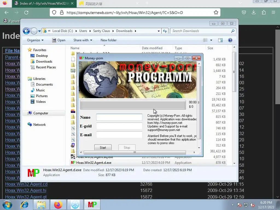Click the volume icon in system tray
Image resolution: width=280 pixels, height=210 pixels.
pos(252,205)
